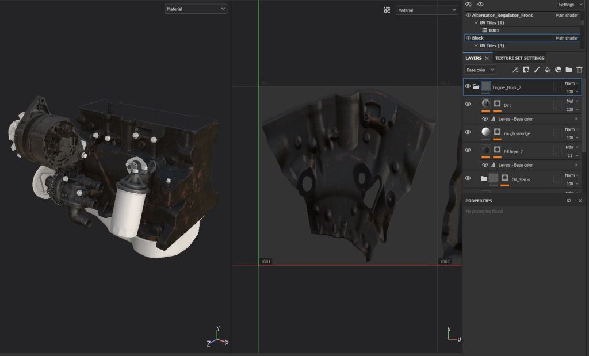589x356 pixels.
Task: Click the smart material icon in Layers toolbar
Action: click(558, 70)
